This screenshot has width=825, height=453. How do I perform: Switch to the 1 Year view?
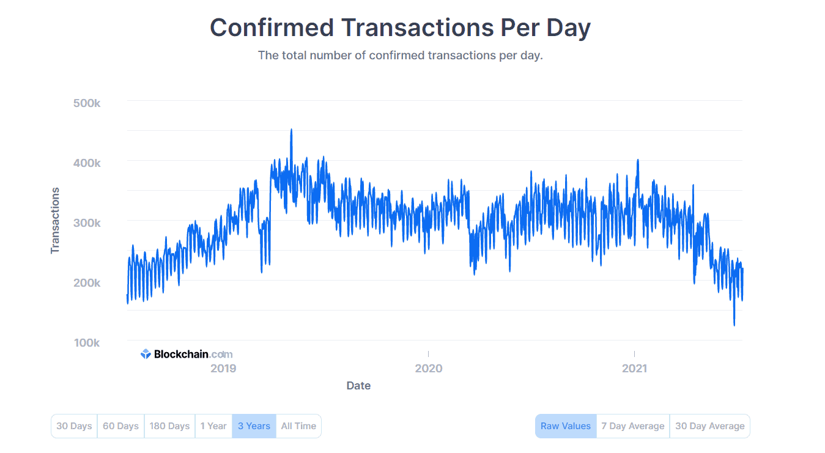tap(213, 425)
